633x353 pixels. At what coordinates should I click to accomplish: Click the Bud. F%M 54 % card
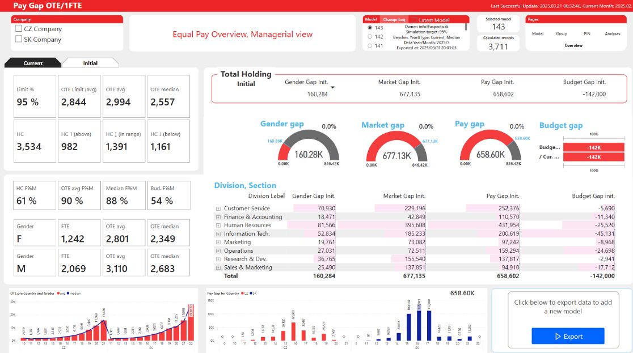tap(169, 195)
